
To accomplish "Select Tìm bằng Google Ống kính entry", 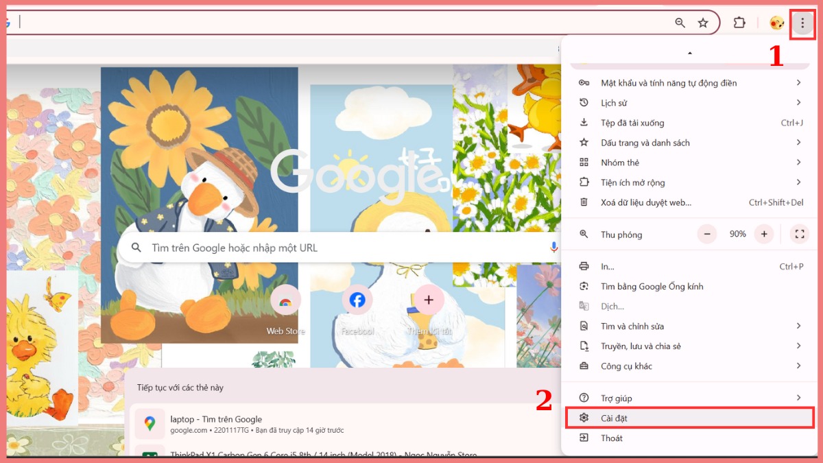I will pyautogui.click(x=690, y=286).
